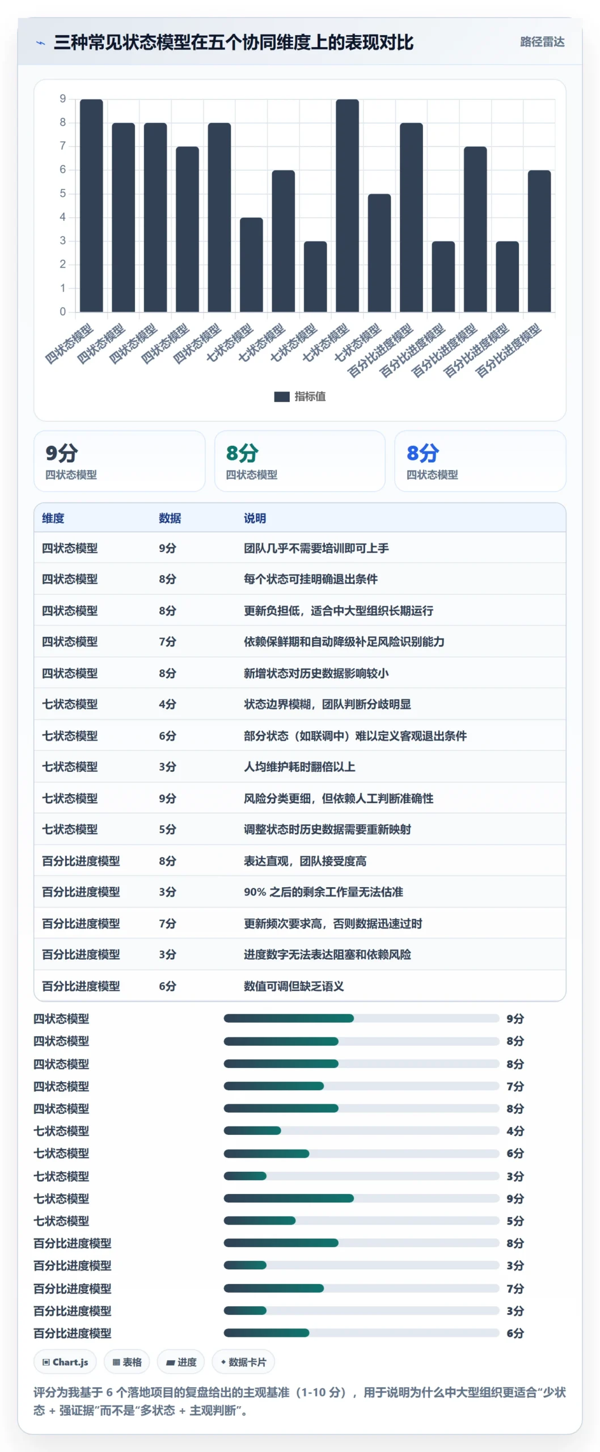Screen dimensions: 600x1452
Task: Click the 百分比进度模型 progress bar showing 7分
Action: (361, 1288)
